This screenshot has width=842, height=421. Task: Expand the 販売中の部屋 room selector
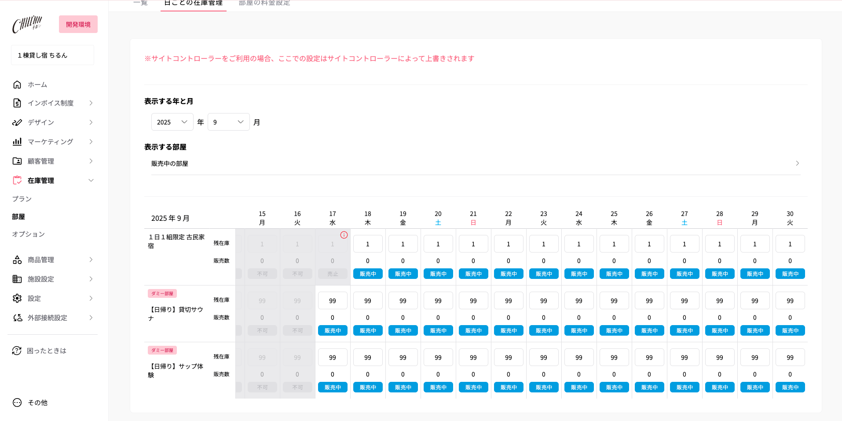(x=475, y=164)
